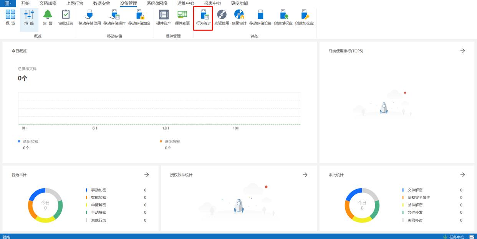Switch to the 报表中心 tab

click(x=212, y=3)
